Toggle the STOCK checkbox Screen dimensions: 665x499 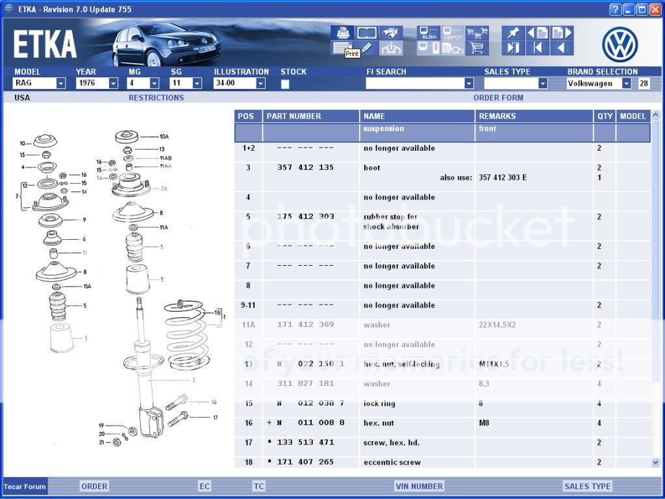tap(285, 84)
